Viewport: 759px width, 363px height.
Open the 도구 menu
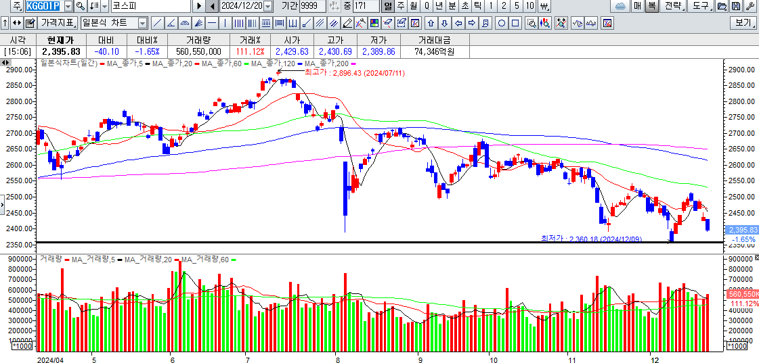pos(701,6)
